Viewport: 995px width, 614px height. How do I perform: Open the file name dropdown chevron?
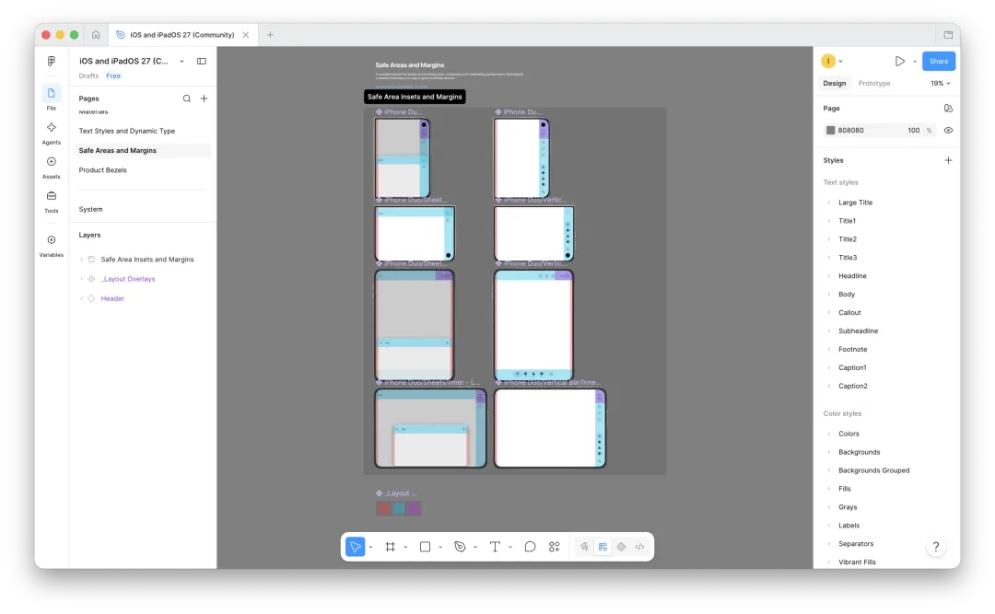click(182, 62)
